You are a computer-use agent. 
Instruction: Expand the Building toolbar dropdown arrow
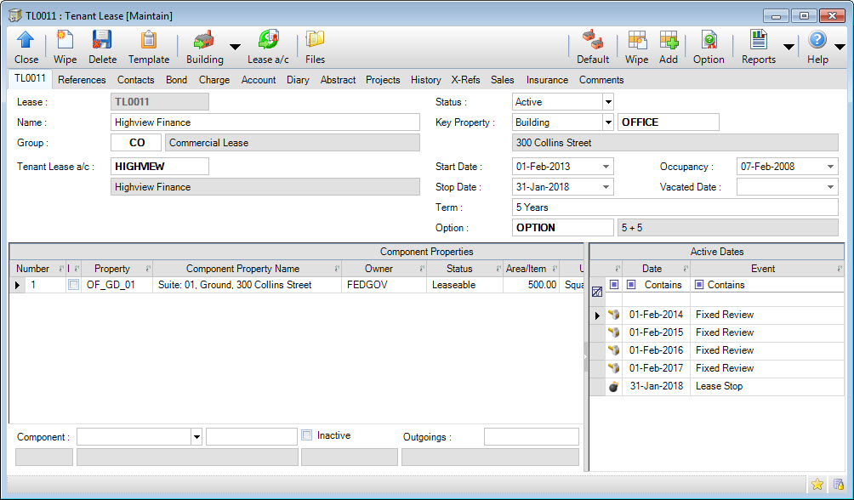coord(235,47)
